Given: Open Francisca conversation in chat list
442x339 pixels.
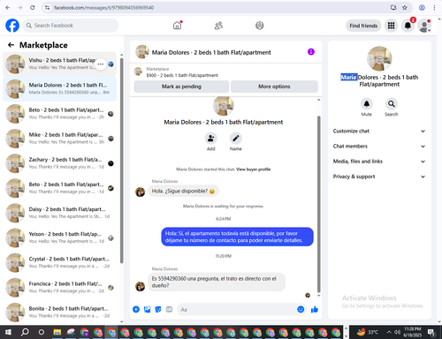Looking at the screenshot, I should [59, 287].
